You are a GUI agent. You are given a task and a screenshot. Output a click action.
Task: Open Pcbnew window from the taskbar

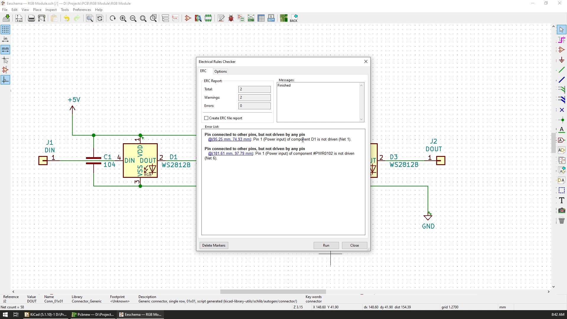click(92, 314)
